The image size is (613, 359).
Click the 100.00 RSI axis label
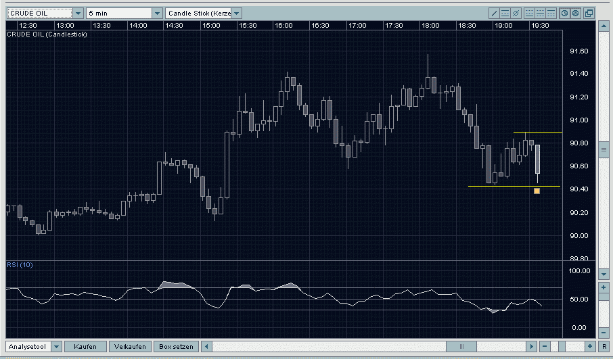[x=579, y=271]
